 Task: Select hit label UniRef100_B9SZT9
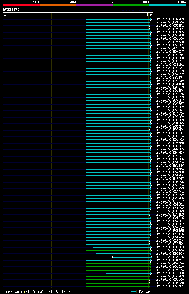(x=170, y=71)
